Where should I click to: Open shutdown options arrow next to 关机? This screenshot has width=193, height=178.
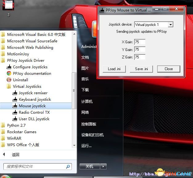pyautogui.click(x=103, y=167)
